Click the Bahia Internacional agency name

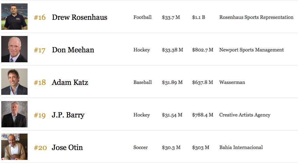coord(241,148)
